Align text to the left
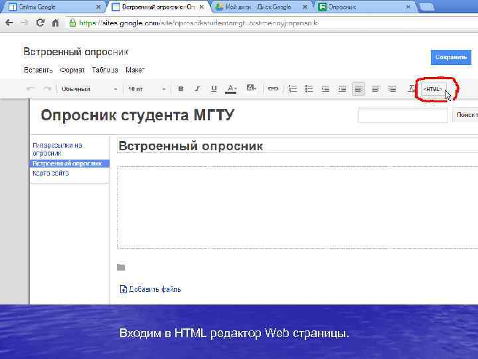478x359 pixels. pos(358,89)
